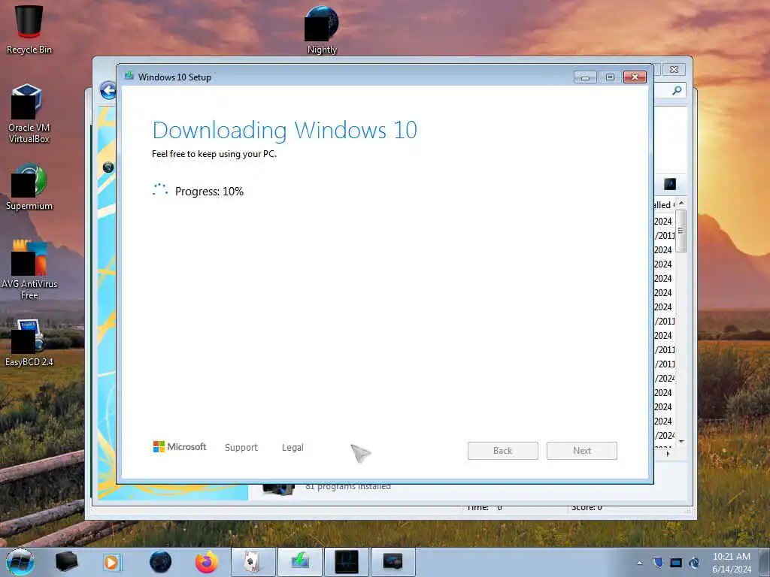Screen dimensions: 770x577
Task: Click the scroll up arrow in programs list
Action: point(681,203)
